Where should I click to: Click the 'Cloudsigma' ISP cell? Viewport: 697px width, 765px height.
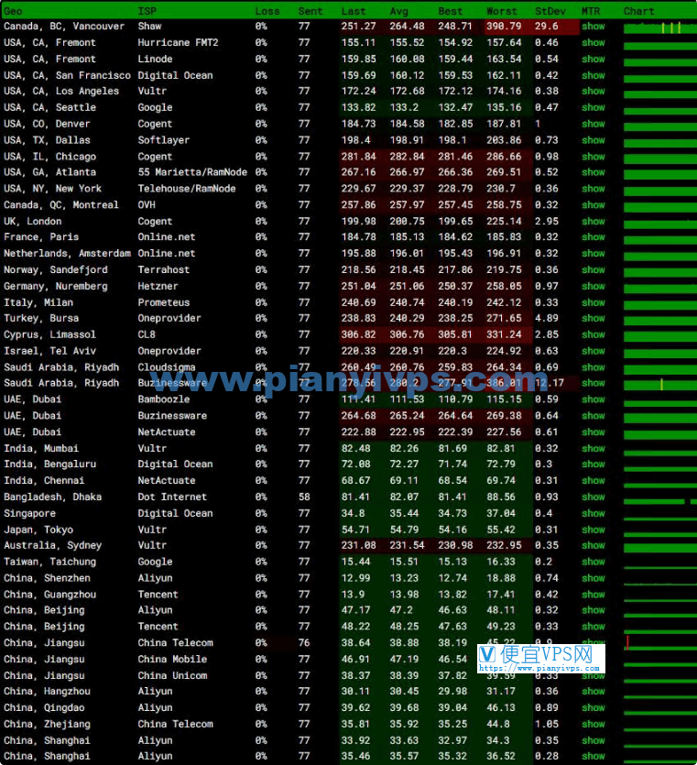point(167,366)
